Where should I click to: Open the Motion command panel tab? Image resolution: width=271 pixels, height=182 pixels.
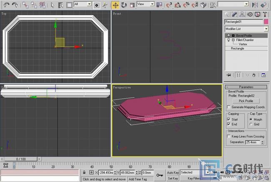pos(250,15)
